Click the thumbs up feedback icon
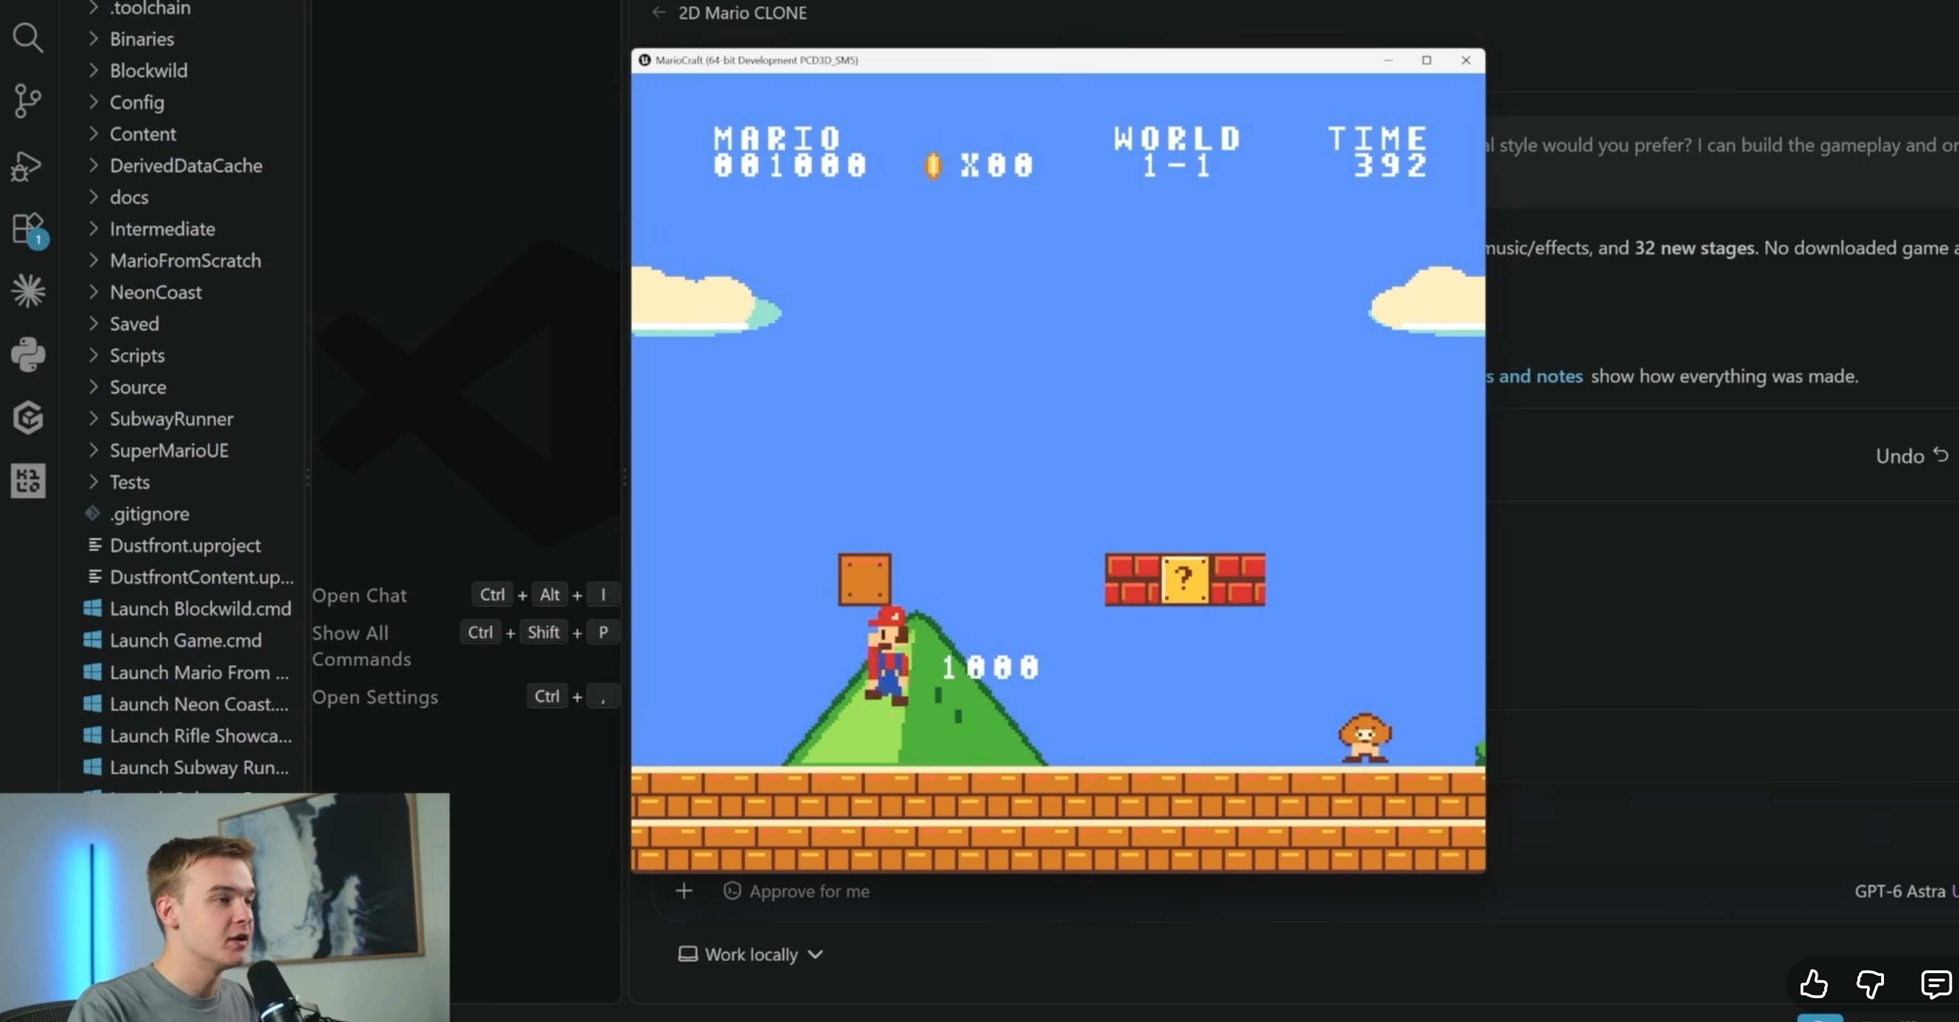1959x1022 pixels. pyautogui.click(x=1814, y=984)
